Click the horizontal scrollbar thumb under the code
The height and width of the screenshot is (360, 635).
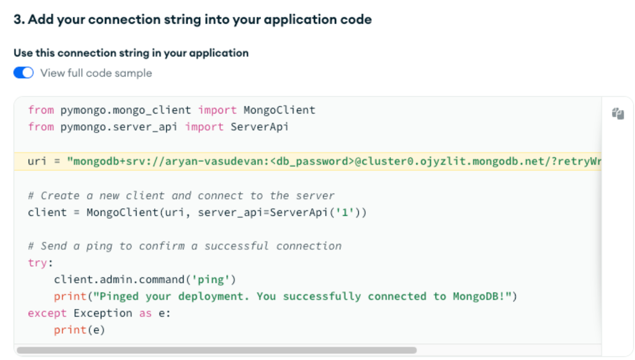pyautogui.click(x=217, y=350)
